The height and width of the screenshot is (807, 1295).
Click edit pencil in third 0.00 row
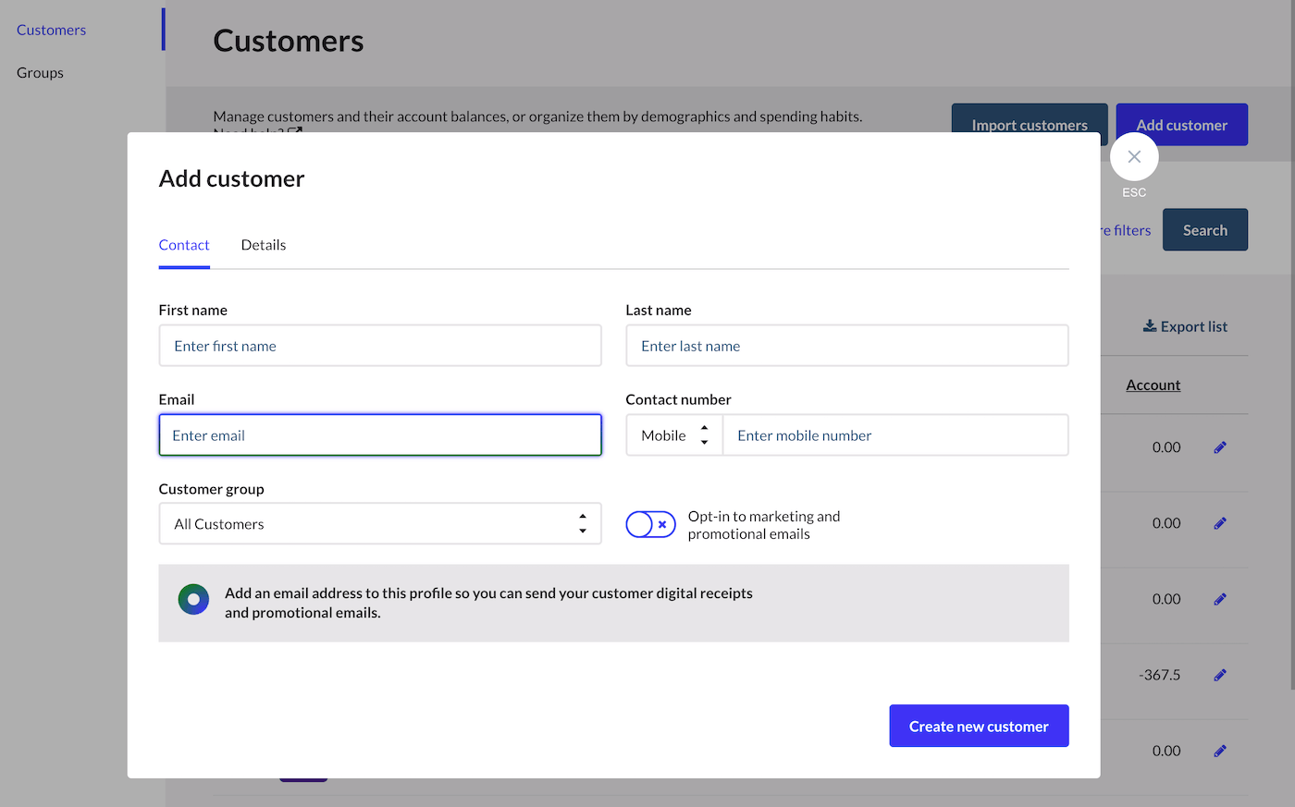coord(1220,599)
